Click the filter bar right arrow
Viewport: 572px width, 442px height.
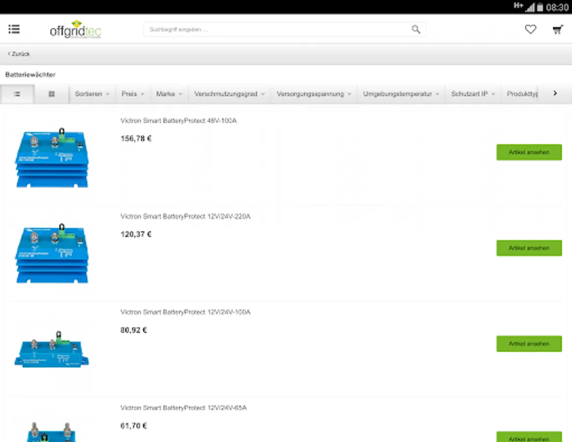(x=555, y=93)
